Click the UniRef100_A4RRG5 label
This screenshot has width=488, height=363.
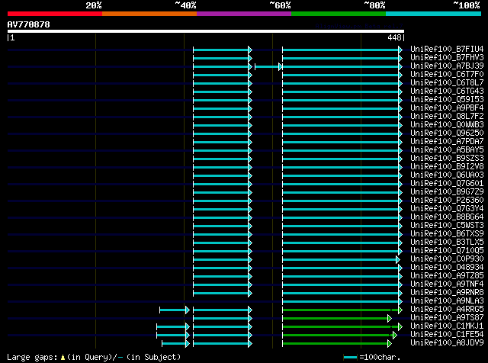(x=447, y=310)
